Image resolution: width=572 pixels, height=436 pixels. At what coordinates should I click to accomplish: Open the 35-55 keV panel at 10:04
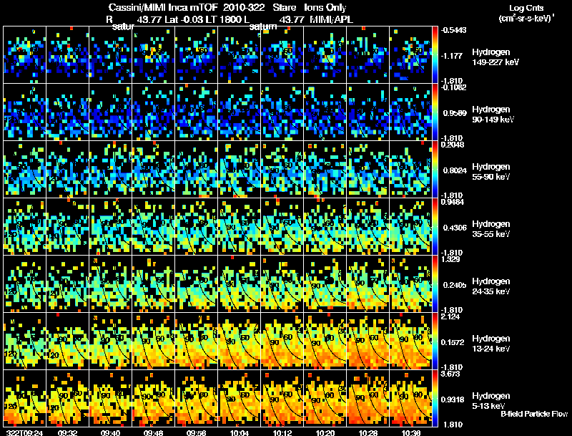240,227
